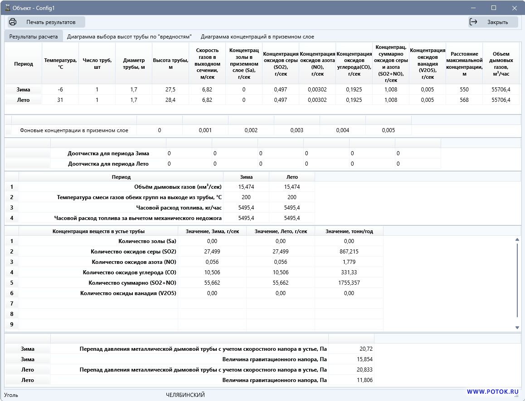Select the Результаты расчета tab

coord(34,37)
